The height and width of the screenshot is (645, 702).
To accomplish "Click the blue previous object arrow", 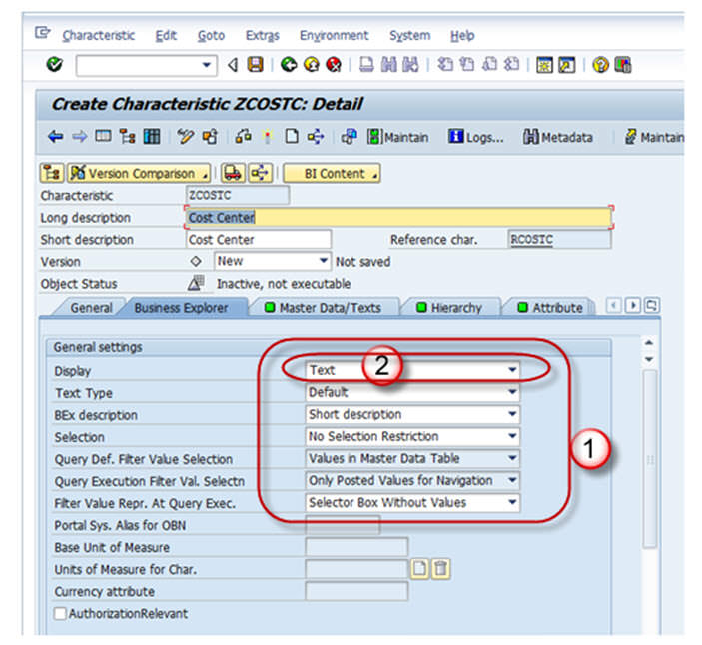I will pos(55,137).
